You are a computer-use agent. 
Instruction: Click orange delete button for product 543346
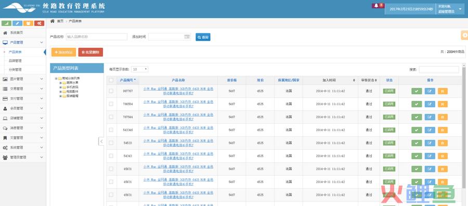coord(443,130)
